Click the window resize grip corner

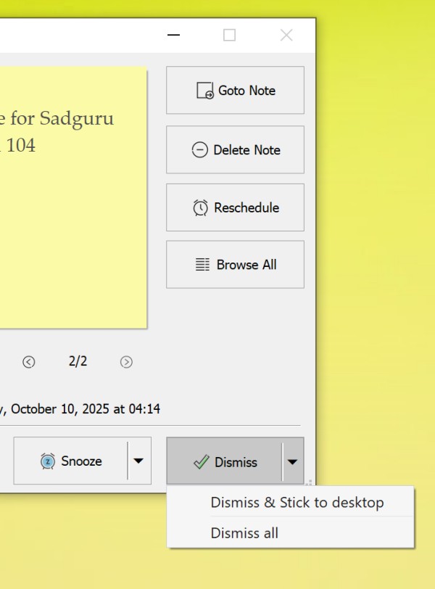(x=310, y=482)
